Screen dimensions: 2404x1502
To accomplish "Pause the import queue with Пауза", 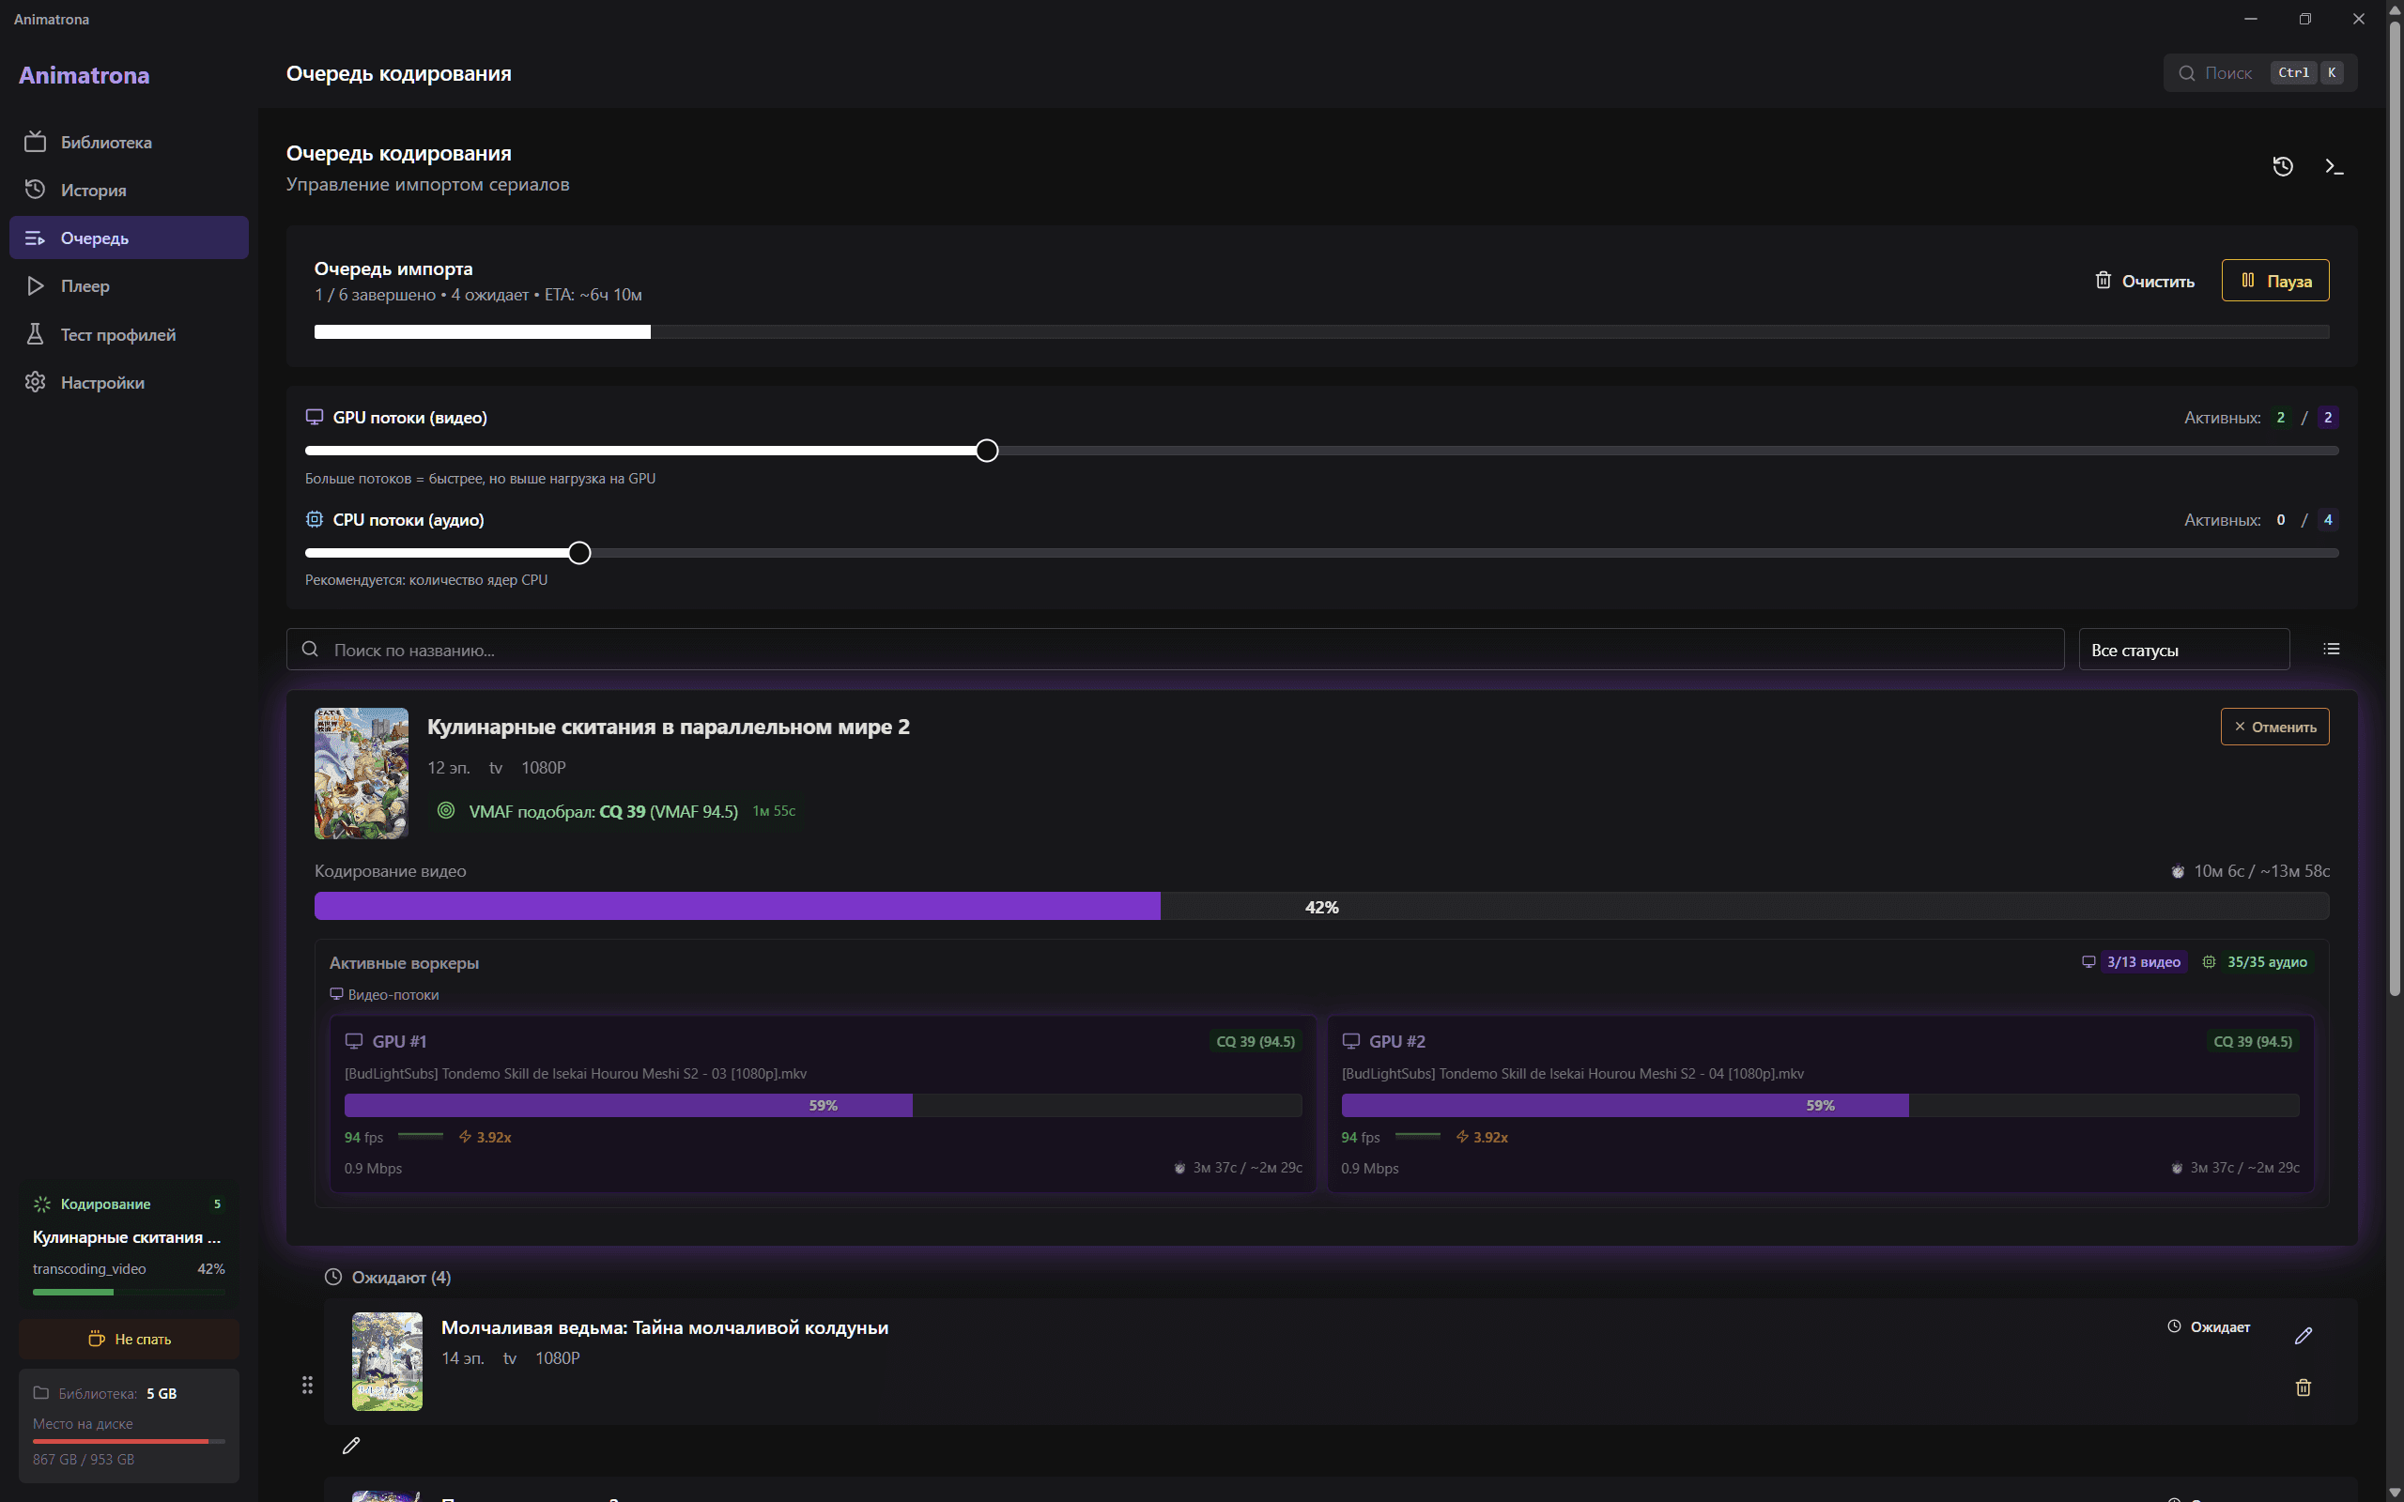I will point(2274,281).
